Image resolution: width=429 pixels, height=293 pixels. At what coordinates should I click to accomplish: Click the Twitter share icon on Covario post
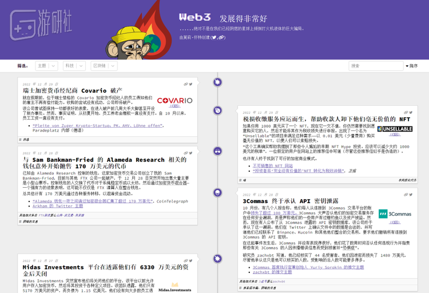pos(190,84)
